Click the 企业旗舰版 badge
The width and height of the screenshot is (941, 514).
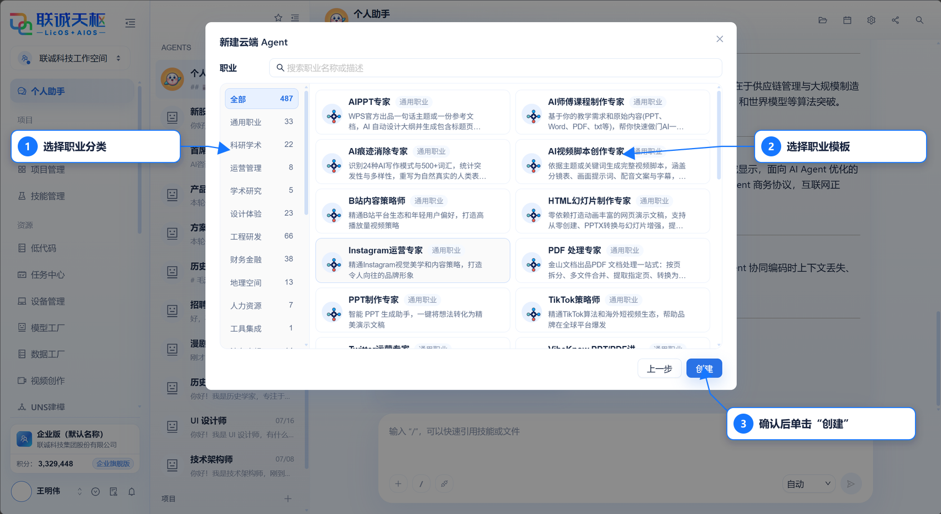point(113,464)
